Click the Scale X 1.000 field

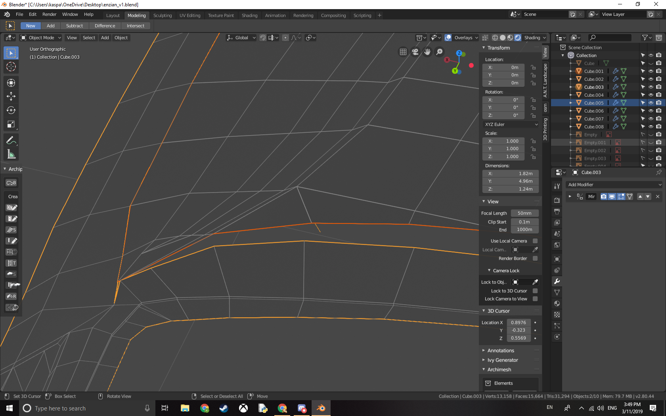[x=504, y=141]
